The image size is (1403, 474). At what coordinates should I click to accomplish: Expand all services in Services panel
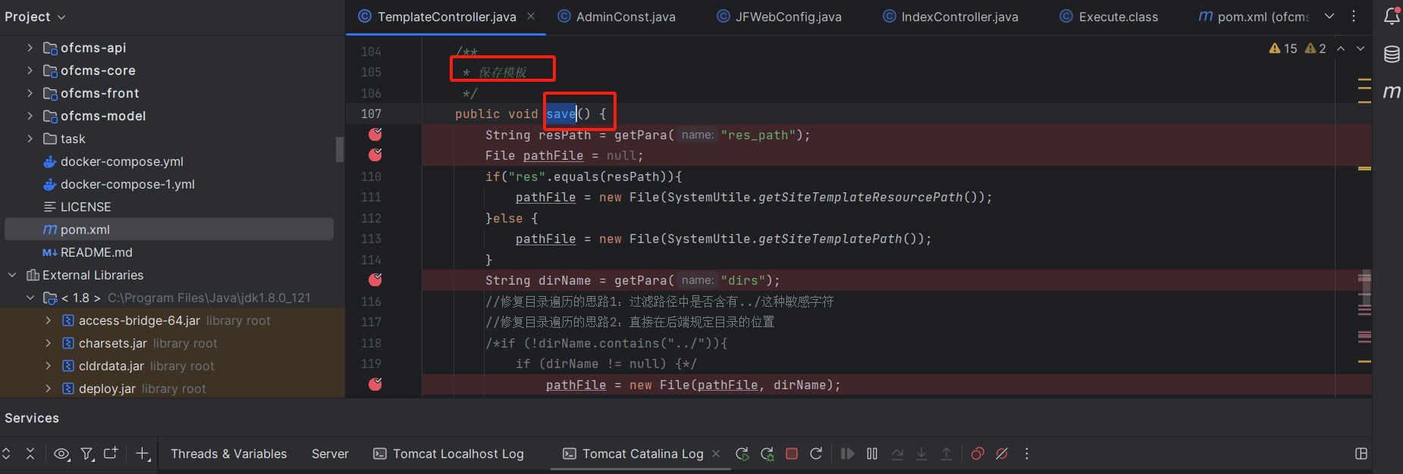(7, 454)
